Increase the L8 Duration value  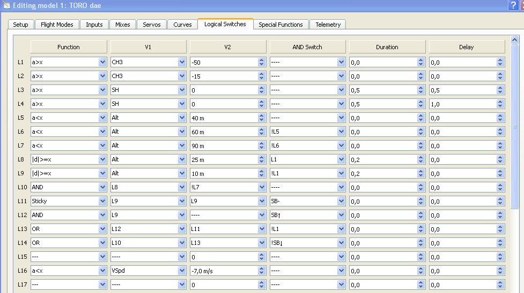click(420, 158)
